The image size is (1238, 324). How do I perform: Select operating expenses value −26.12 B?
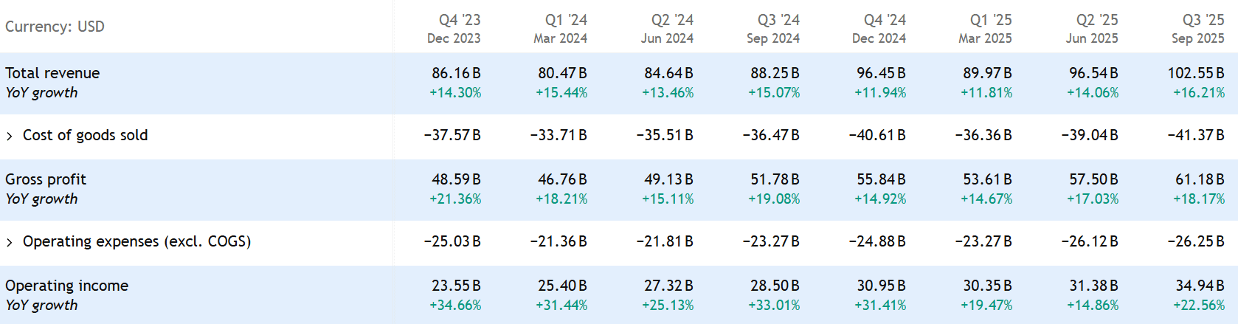[x=1090, y=241]
